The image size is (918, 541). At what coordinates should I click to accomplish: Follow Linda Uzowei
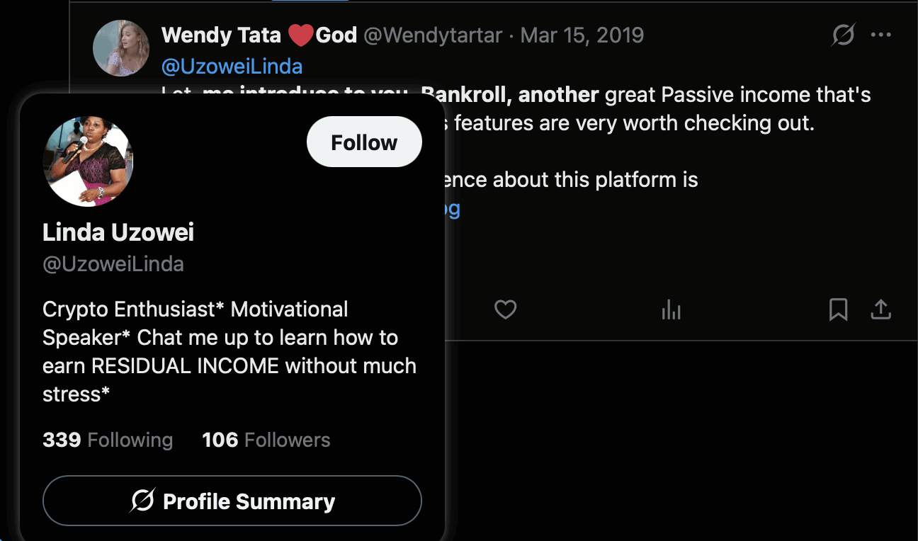364,142
